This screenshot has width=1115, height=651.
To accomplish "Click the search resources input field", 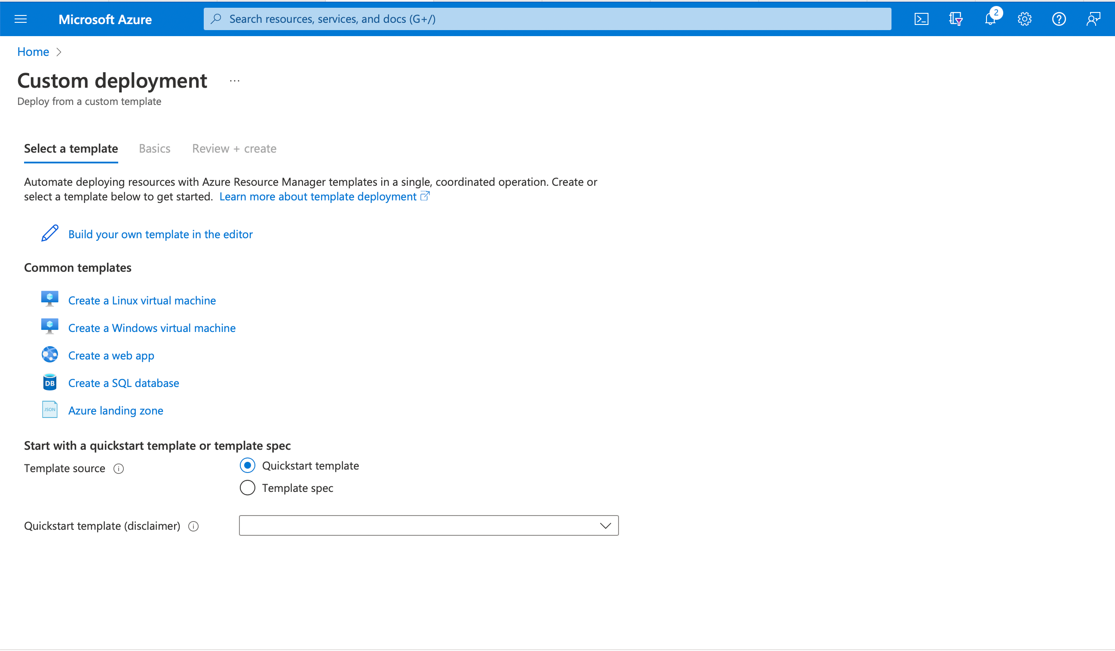I will tap(547, 19).
